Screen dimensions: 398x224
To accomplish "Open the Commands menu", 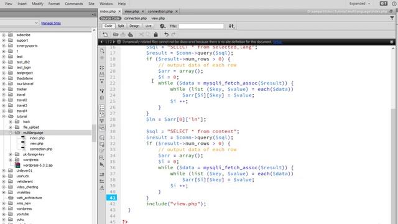I will 74,4.
